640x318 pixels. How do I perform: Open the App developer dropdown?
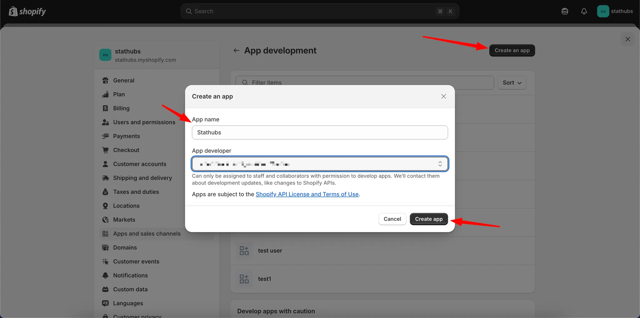coord(320,164)
